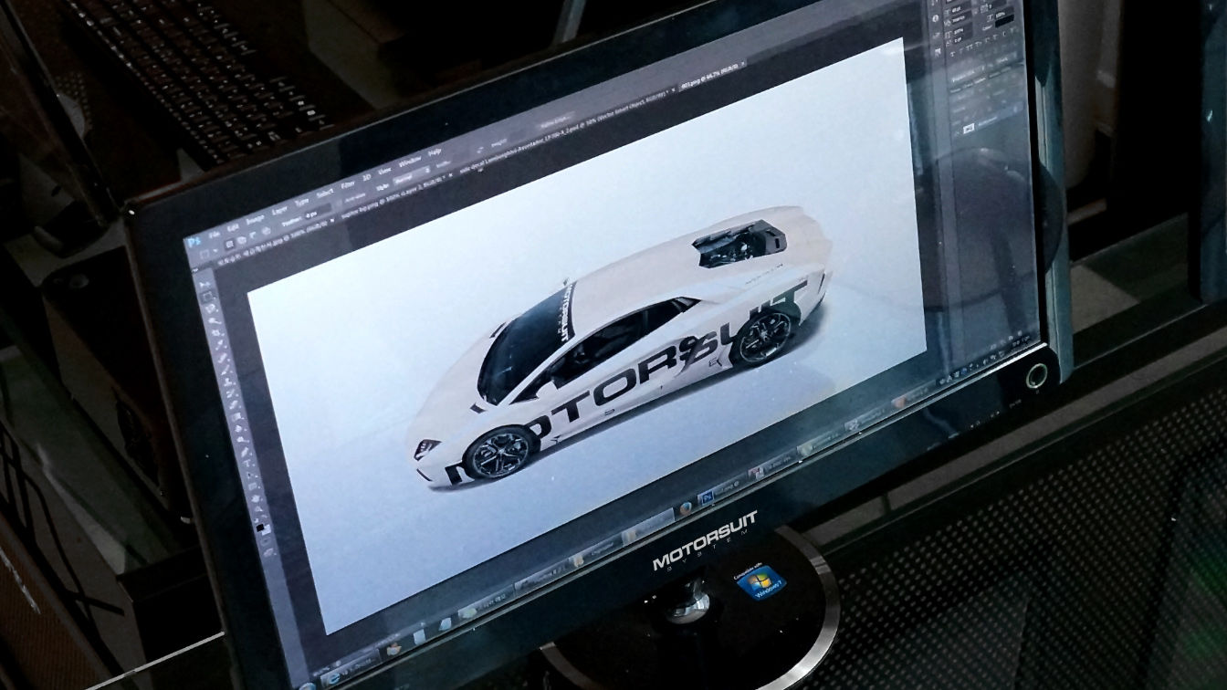Select the Background layer in Layers panel
Viewport: 1227px width, 690px height.
pyautogui.click(x=987, y=120)
